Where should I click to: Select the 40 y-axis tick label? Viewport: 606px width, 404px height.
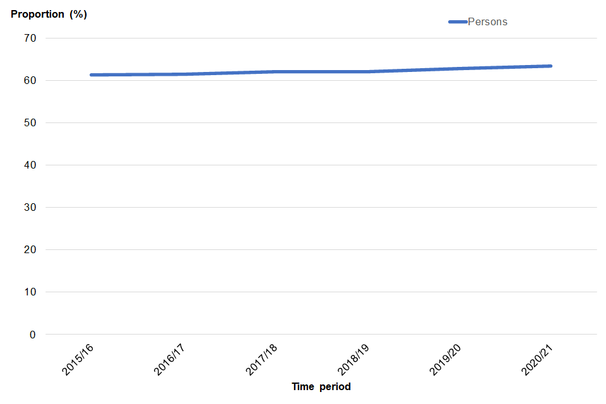[x=31, y=165]
